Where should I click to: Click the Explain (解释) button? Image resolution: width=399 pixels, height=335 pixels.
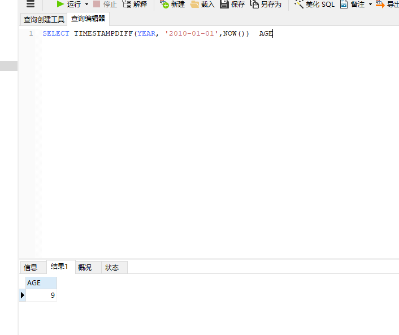[135, 4]
